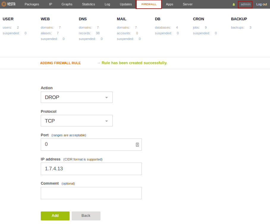Click the Log out link
The width and height of the screenshot is (270, 224).
coord(262,4)
